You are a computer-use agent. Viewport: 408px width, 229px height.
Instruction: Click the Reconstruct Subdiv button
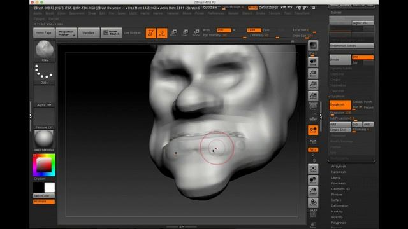point(351,46)
